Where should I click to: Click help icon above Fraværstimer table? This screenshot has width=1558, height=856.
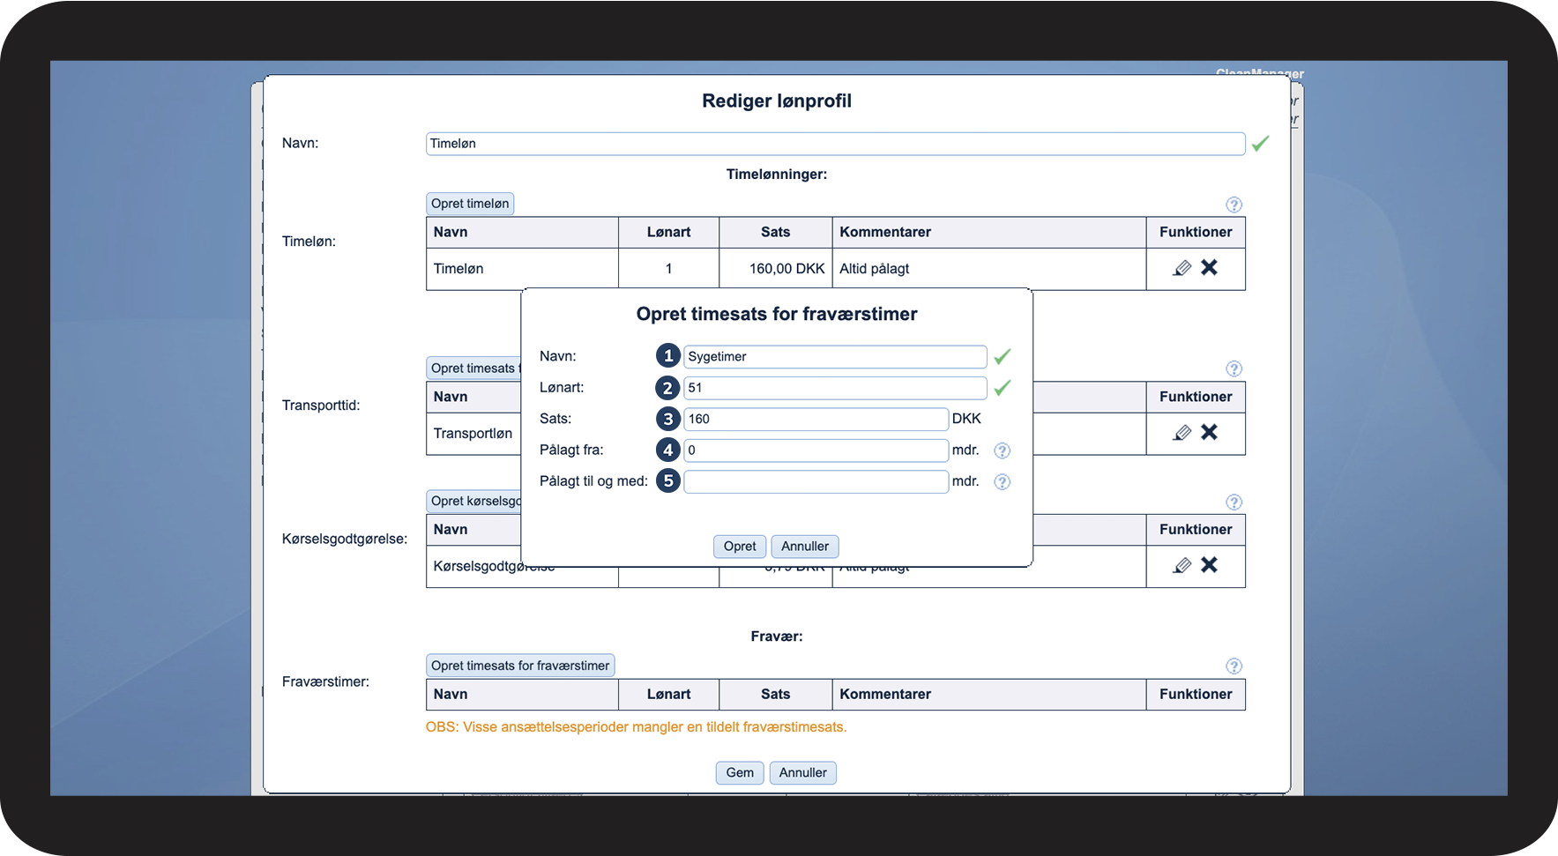[x=1234, y=666]
